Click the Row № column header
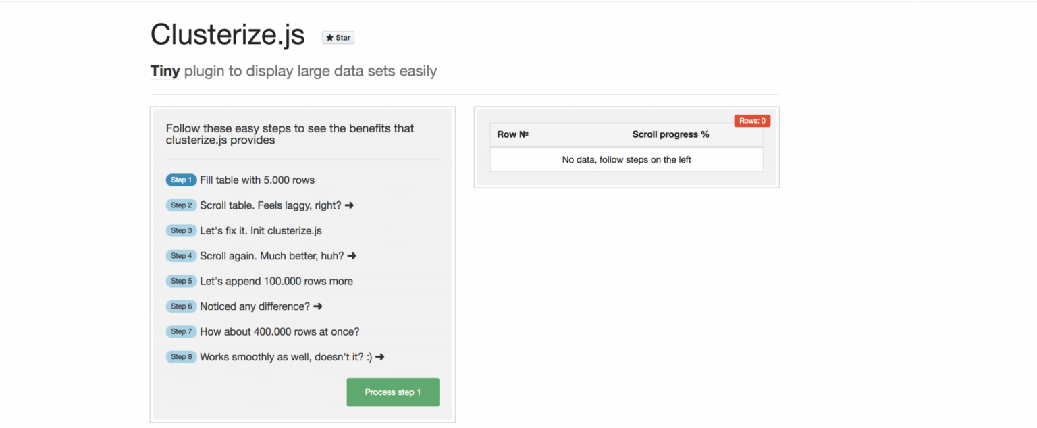1037x428 pixels. (512, 134)
